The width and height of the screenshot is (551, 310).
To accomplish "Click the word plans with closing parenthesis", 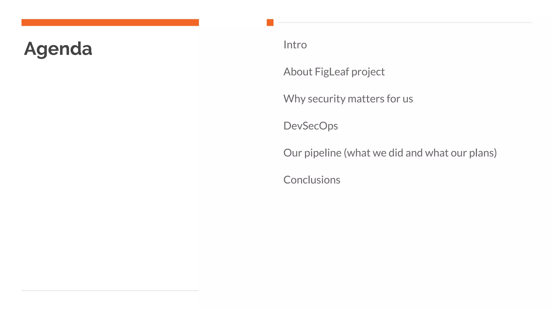I will coord(483,153).
